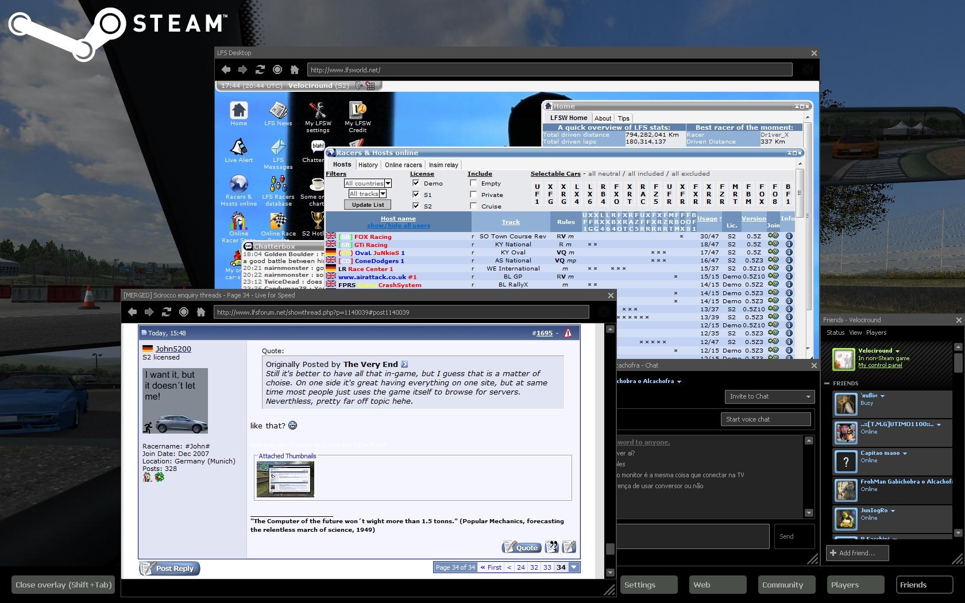
Task: Toggle the UF1 selectable car
Action: [537, 194]
